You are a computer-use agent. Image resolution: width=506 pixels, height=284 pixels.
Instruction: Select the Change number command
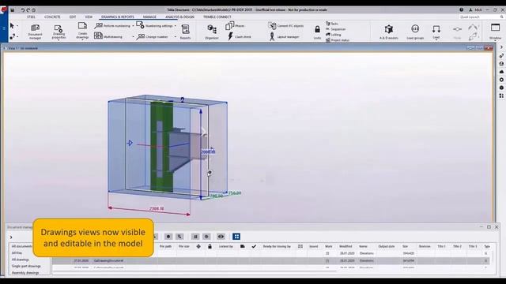[152, 37]
